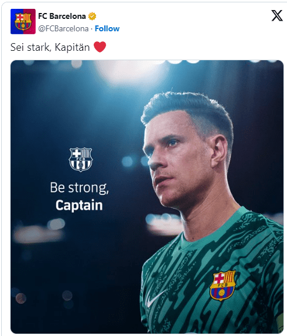Click the yellow captain armband at image edge
Viewport: 287px width, 336px height.
pos(280,323)
